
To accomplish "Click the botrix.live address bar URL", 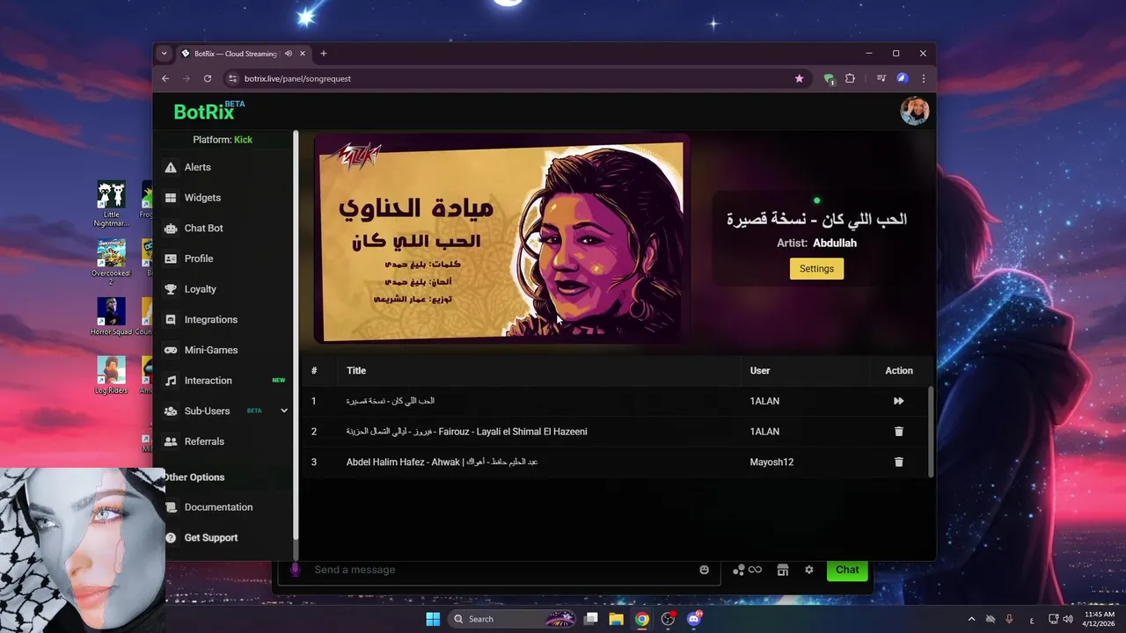I will [297, 78].
